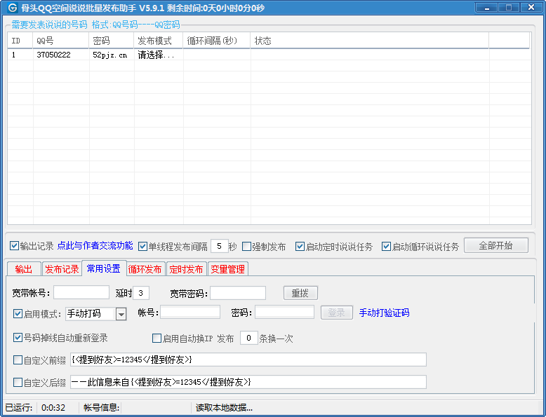This screenshot has height=417, width=546.
Task: Click the app logo icon in title bar
Action: [x=12, y=8]
